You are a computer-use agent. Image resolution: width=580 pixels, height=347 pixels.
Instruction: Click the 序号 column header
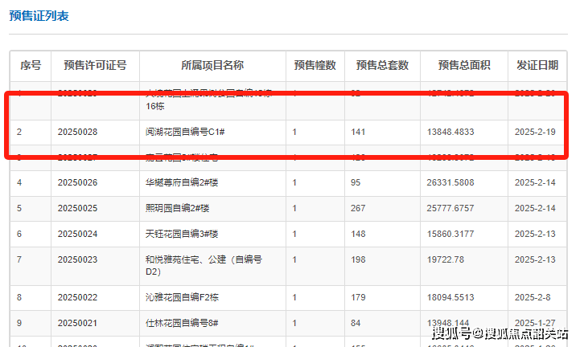pyautogui.click(x=30, y=65)
